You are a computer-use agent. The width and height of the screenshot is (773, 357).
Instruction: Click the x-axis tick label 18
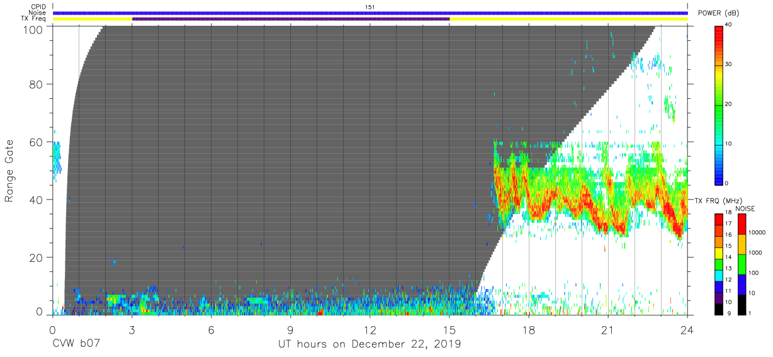point(529,329)
